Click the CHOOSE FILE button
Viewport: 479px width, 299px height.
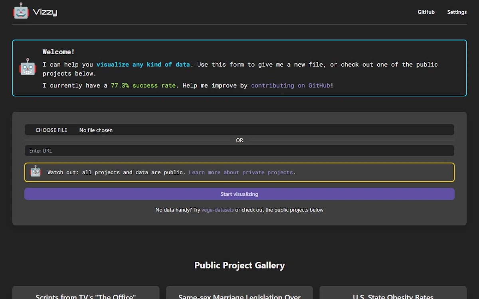51,130
